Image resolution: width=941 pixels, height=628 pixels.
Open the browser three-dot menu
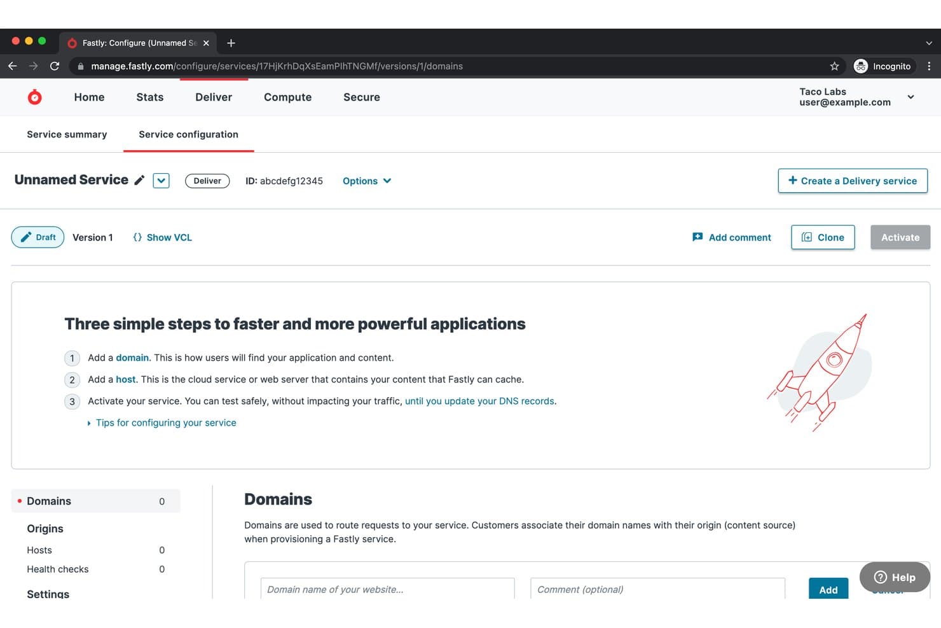click(x=929, y=66)
